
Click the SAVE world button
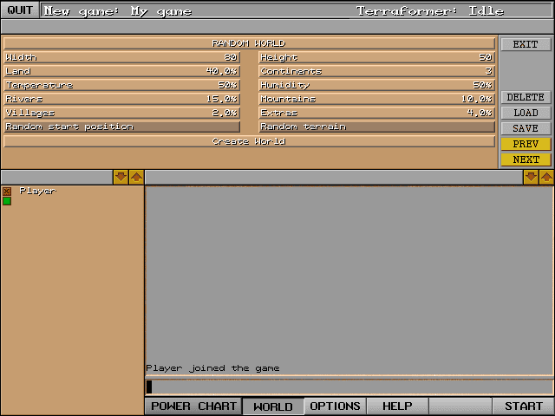[x=526, y=128]
